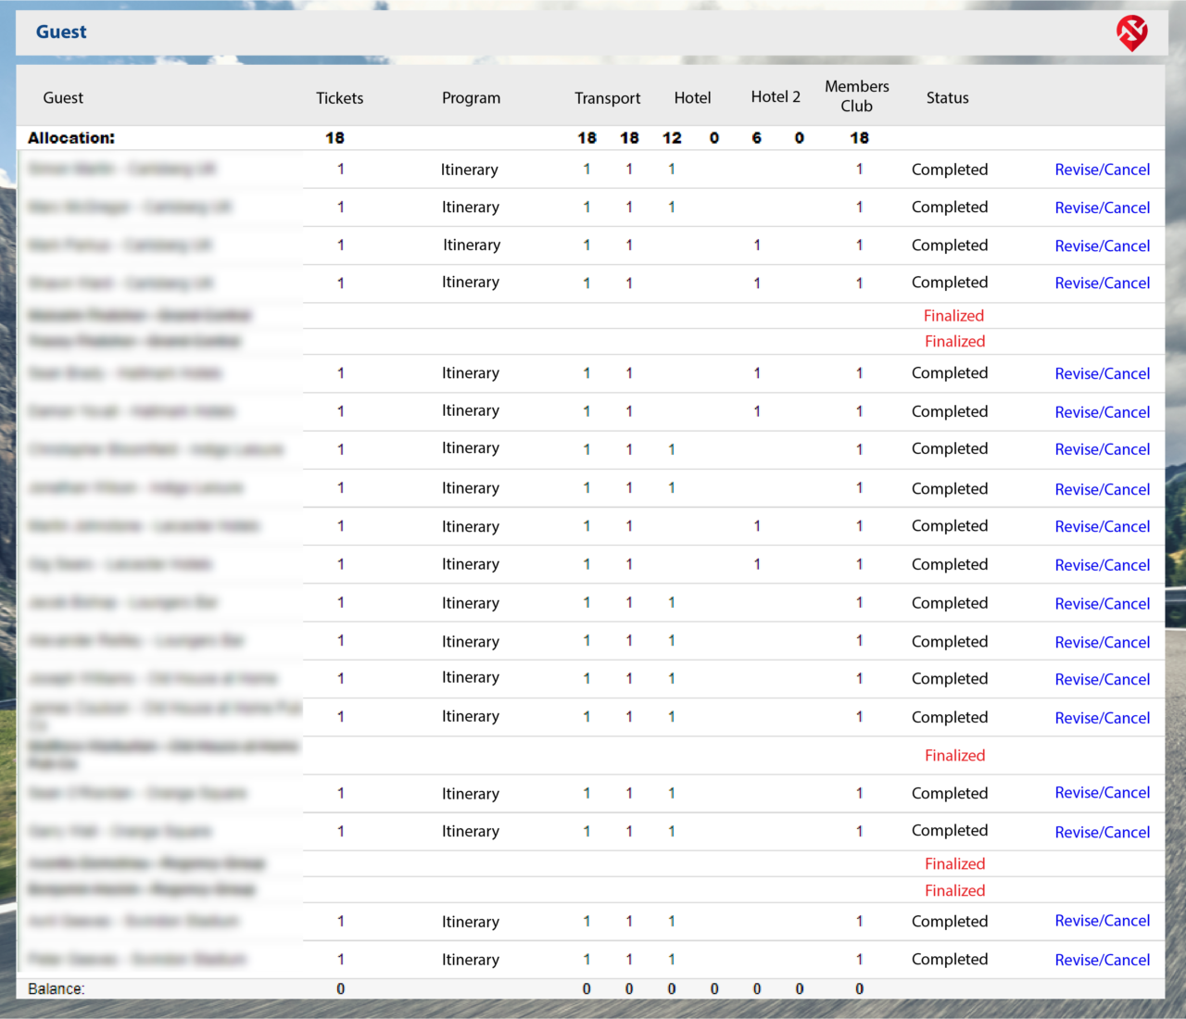Click the Guest page title at top
The width and height of the screenshot is (1186, 1019).
coord(61,31)
